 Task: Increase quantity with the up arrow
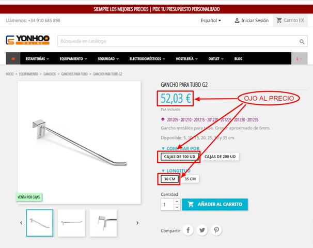pos(177,202)
